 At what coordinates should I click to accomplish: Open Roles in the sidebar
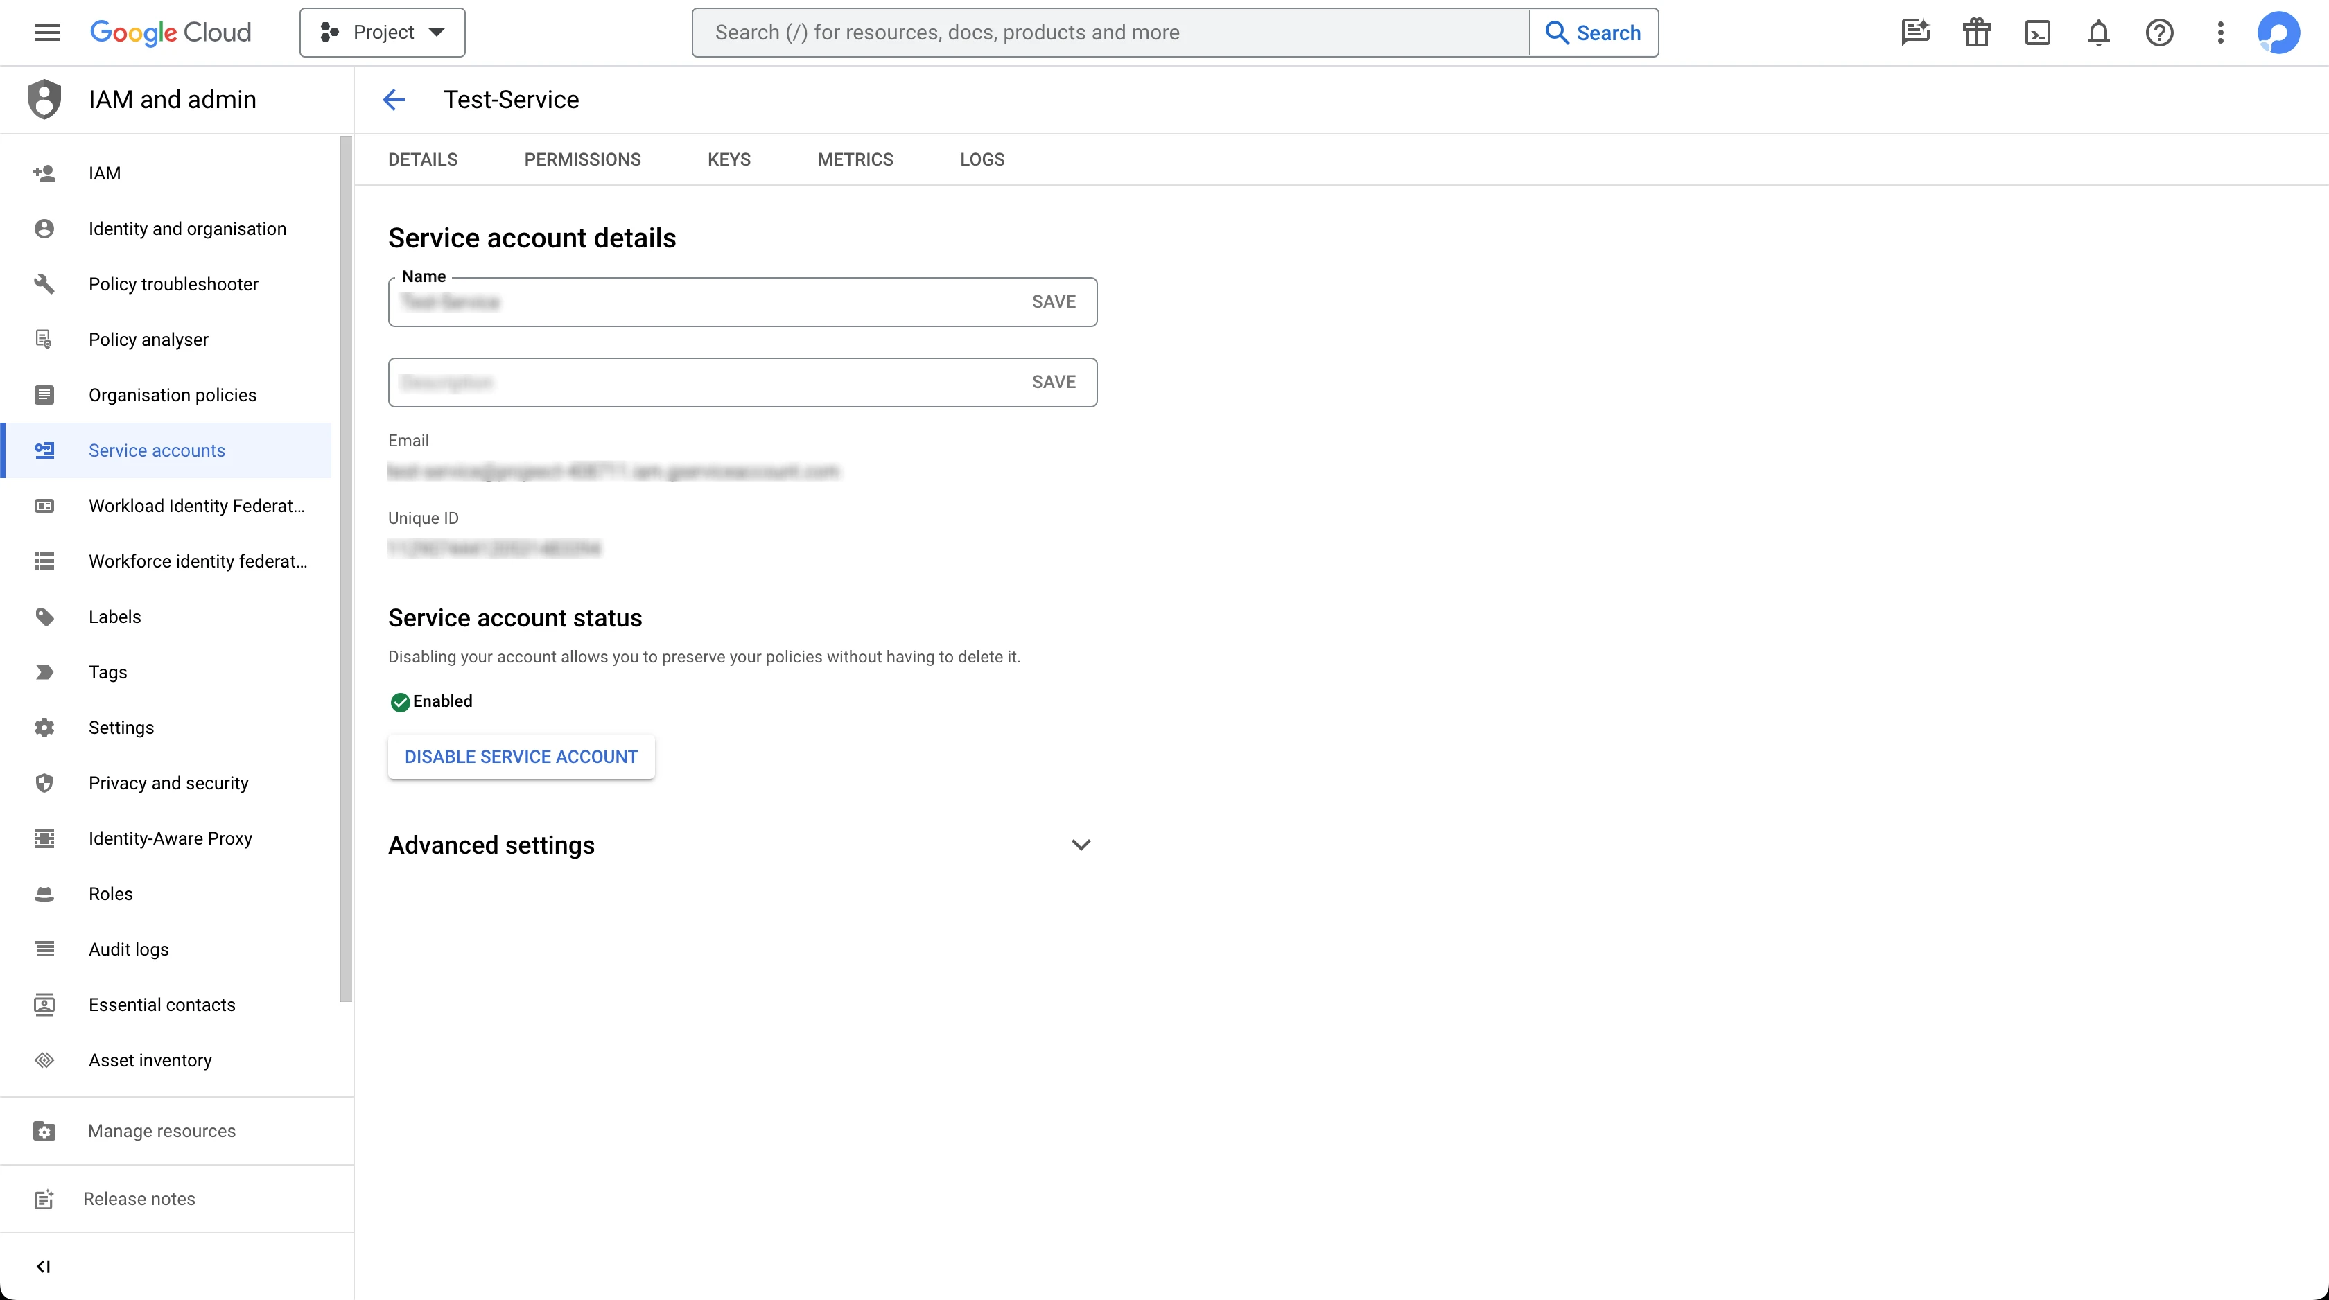pos(110,893)
